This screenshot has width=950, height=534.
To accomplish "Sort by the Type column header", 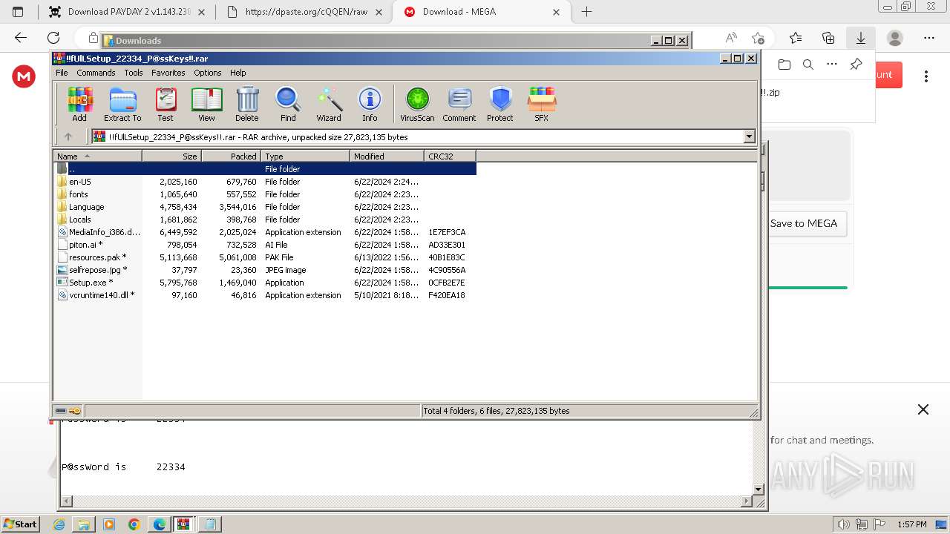I will 305,156.
